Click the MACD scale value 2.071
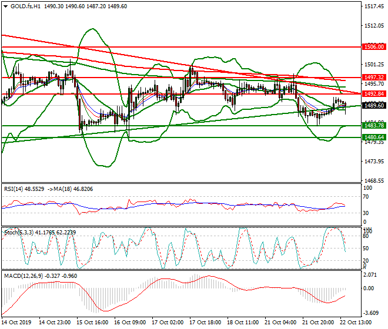Viewport: 388px width, 329px height. coord(370,275)
